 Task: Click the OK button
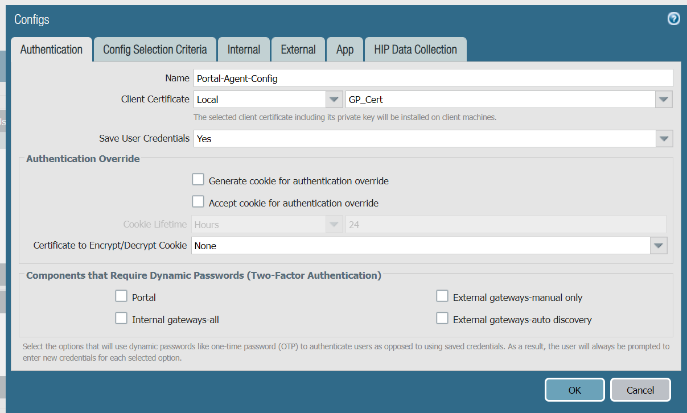[574, 390]
